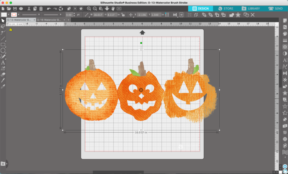
Task: Select the Eraser tool
Action: point(3,74)
